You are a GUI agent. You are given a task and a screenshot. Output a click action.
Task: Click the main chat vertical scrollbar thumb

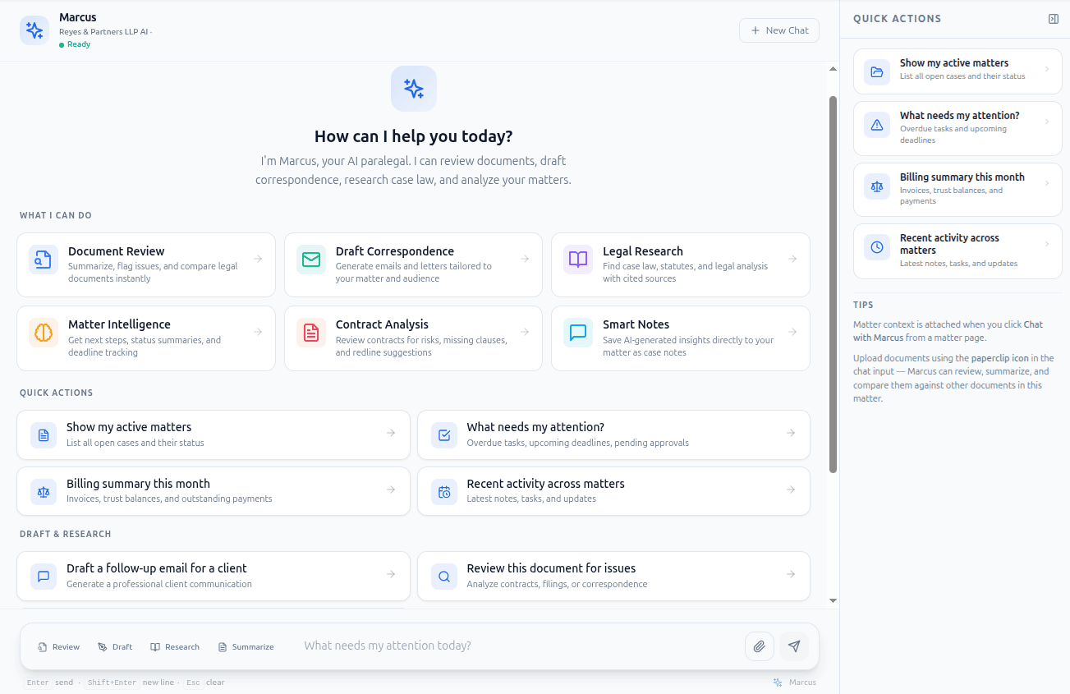coord(833,284)
